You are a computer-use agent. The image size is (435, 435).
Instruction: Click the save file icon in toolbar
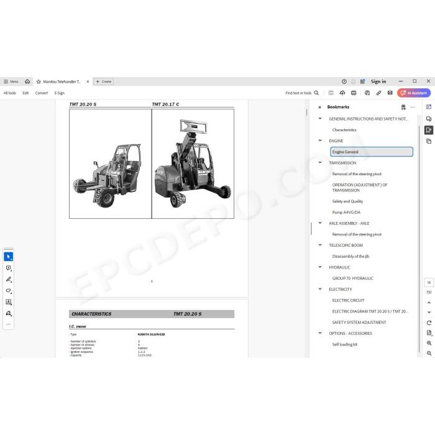[x=331, y=93]
